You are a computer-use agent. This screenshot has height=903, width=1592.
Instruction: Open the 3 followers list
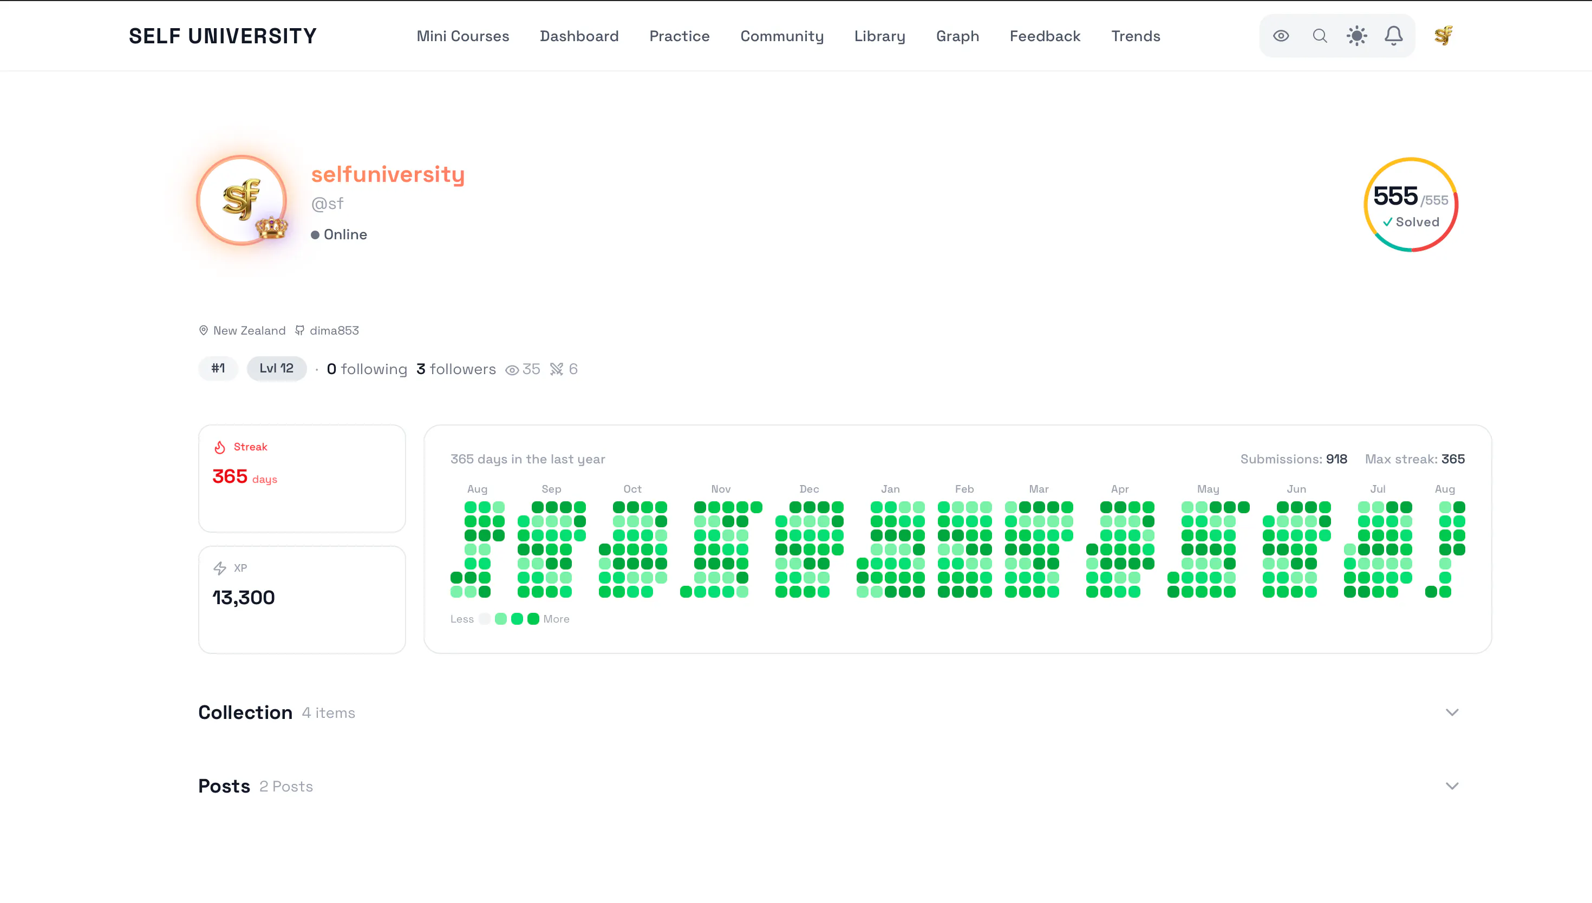pos(456,369)
